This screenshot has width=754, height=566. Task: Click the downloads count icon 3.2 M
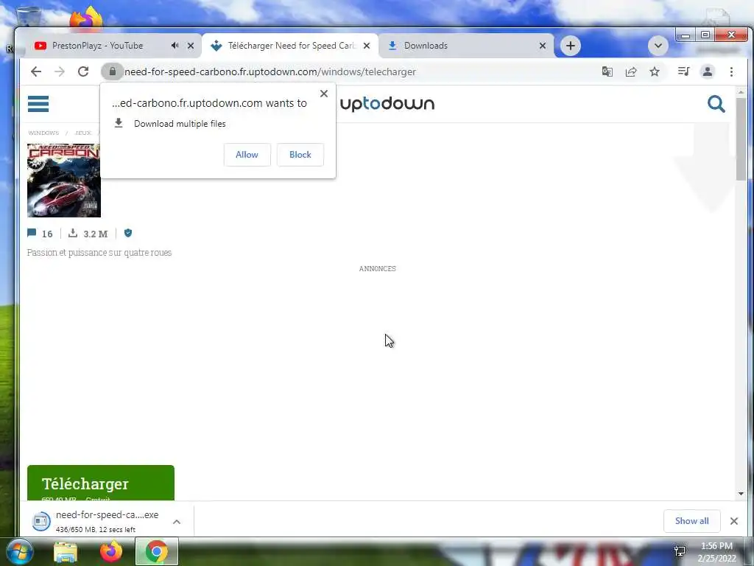click(73, 233)
